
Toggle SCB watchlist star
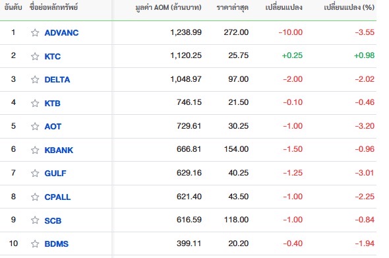(35, 220)
